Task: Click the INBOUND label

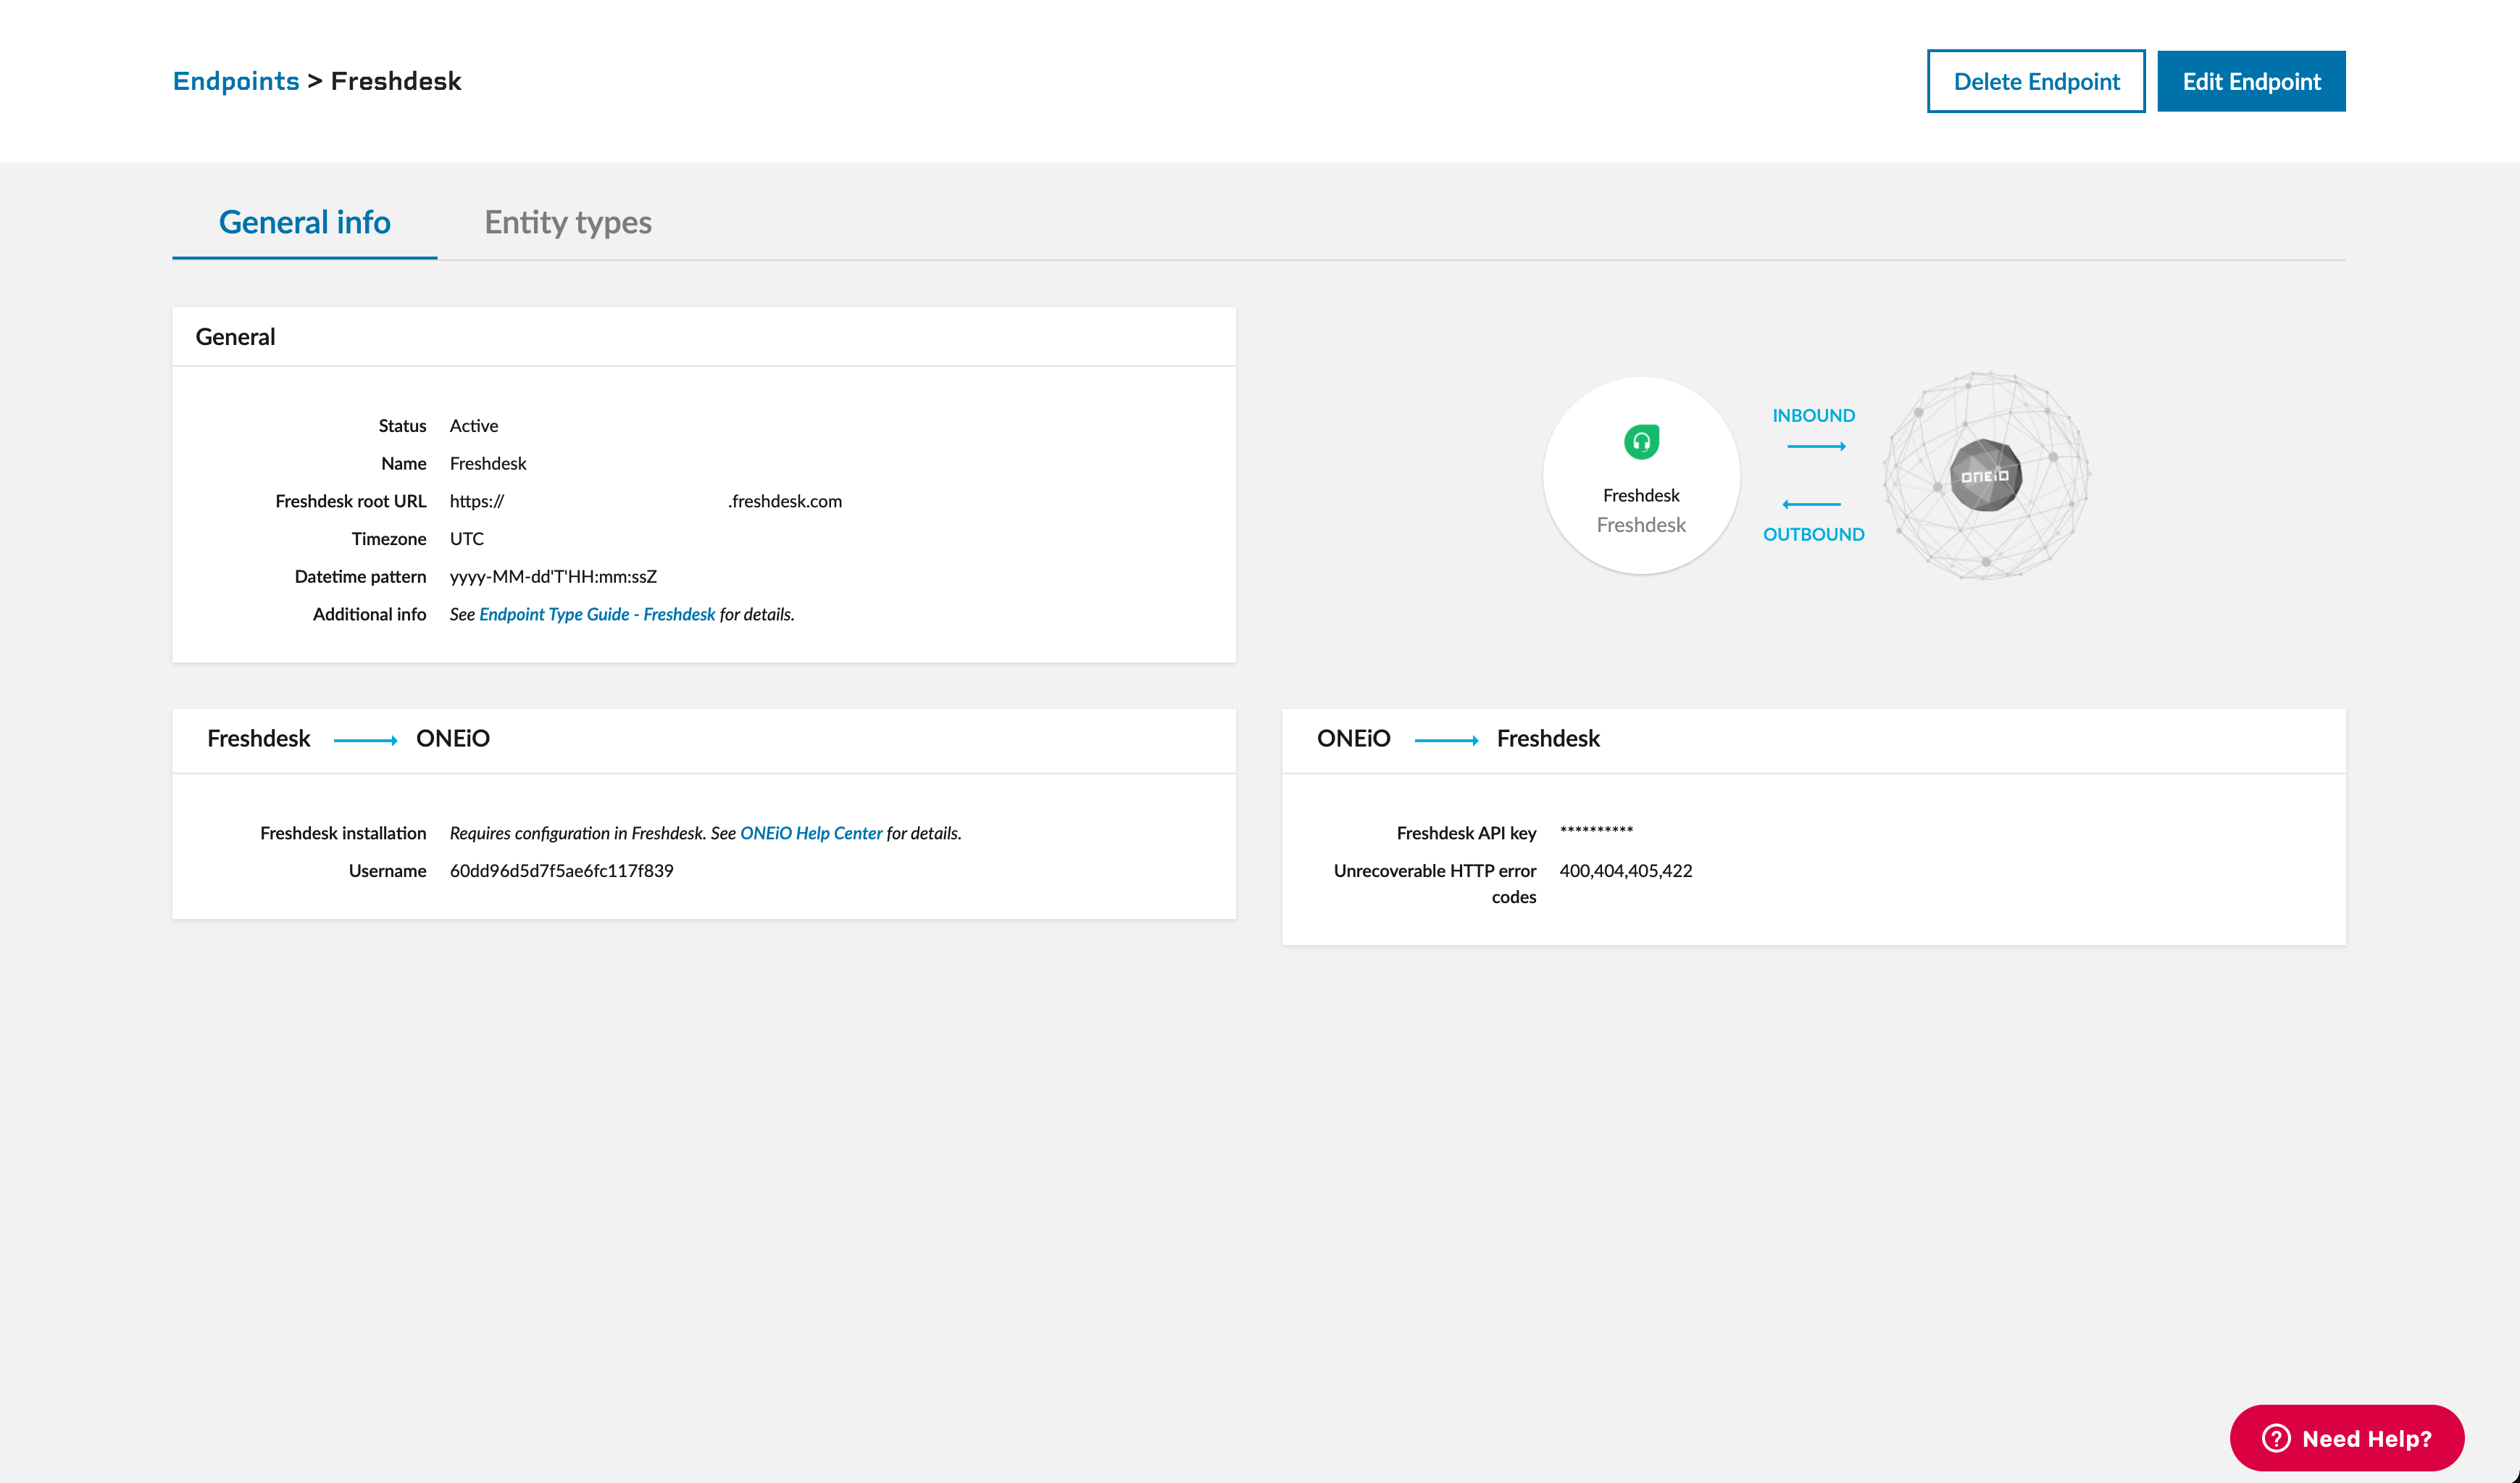Action: click(1813, 415)
